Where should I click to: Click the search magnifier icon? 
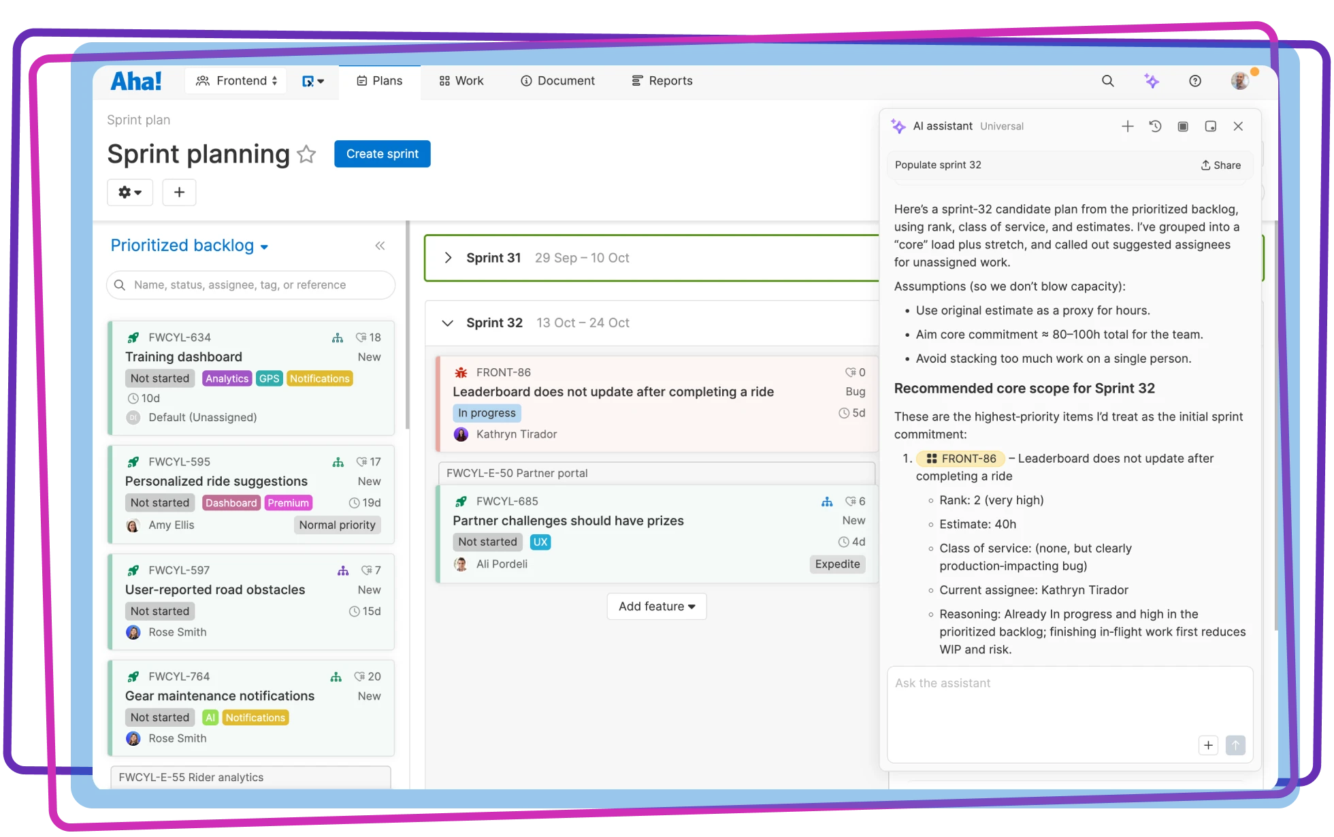(1108, 81)
